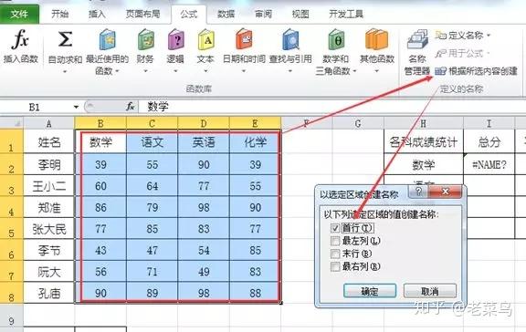
Task: Open the Name Box dropdown arrow
Action: [x=76, y=108]
